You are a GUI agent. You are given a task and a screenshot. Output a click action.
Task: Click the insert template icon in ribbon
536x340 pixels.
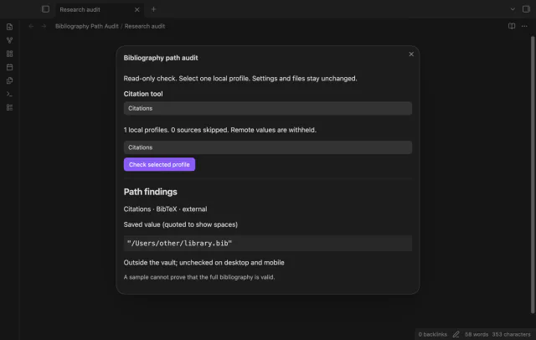click(x=9, y=80)
